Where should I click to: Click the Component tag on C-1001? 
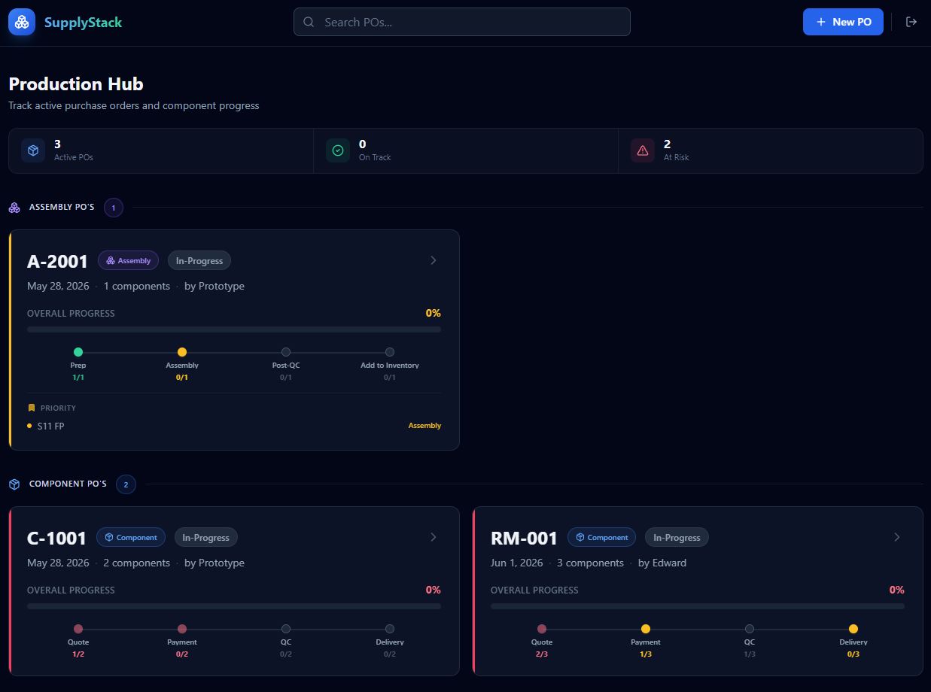[x=131, y=537]
